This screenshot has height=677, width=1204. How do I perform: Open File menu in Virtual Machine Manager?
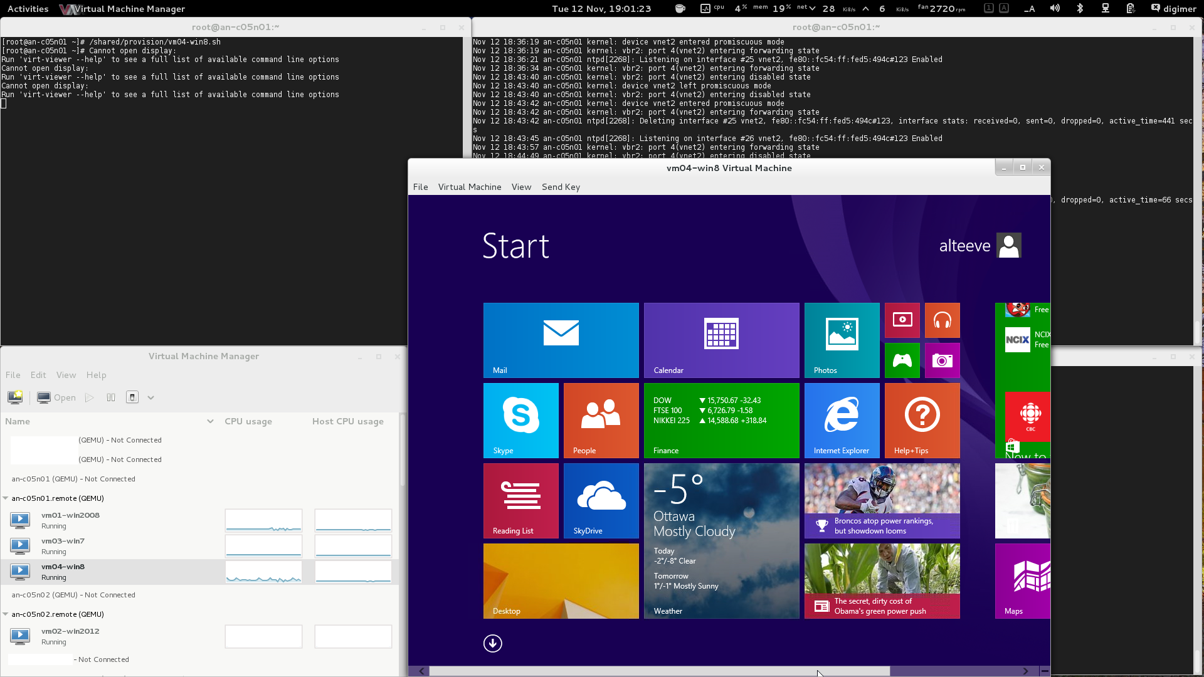click(x=13, y=375)
